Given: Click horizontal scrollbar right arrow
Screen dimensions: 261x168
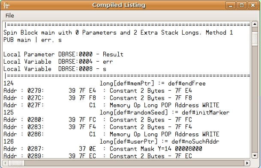Looking at the screenshot, I should (x=247, y=163).
